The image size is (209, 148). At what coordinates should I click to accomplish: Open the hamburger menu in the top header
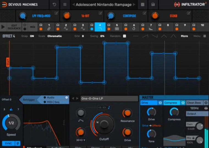[65, 5]
